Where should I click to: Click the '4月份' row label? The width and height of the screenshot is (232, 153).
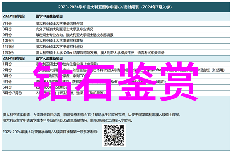pyautogui.click(x=7, y=82)
